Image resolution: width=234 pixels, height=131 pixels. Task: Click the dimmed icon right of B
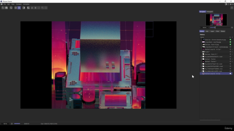point(39,8)
